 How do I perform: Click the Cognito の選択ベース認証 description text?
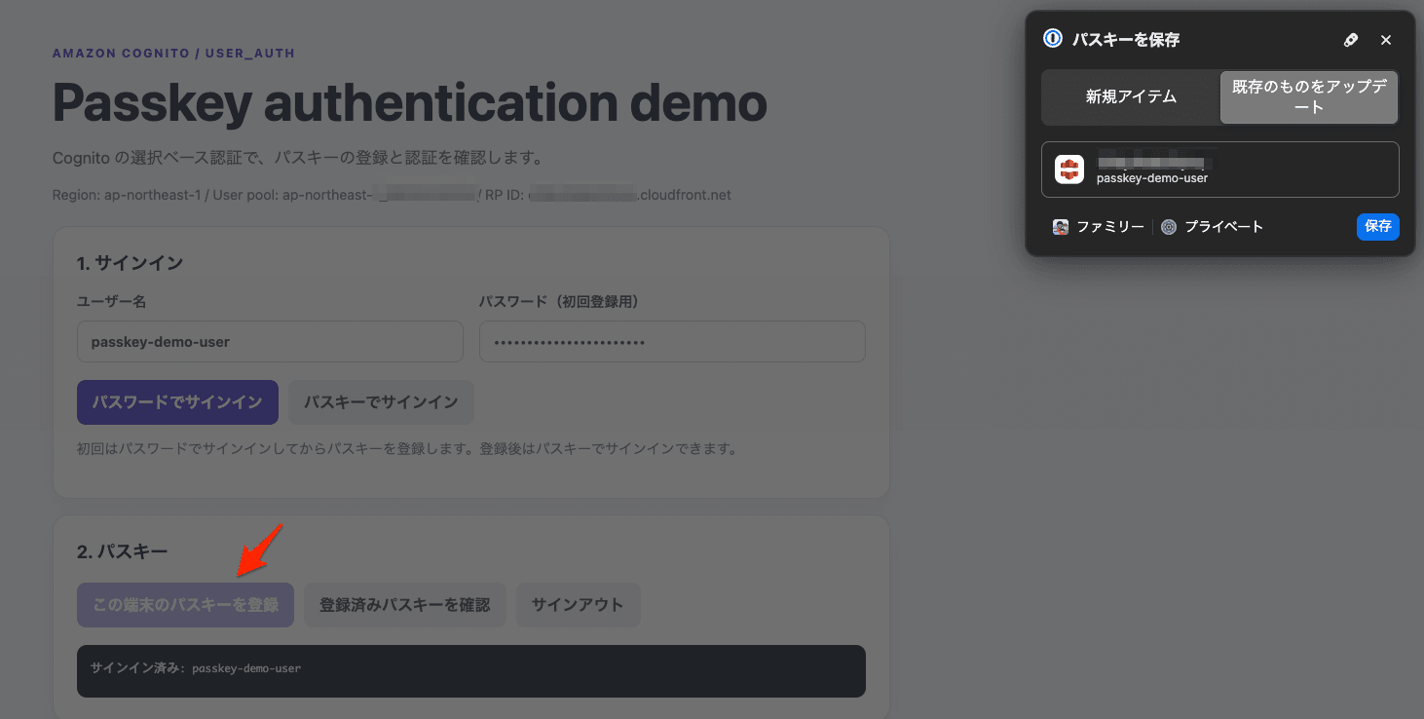coord(297,158)
